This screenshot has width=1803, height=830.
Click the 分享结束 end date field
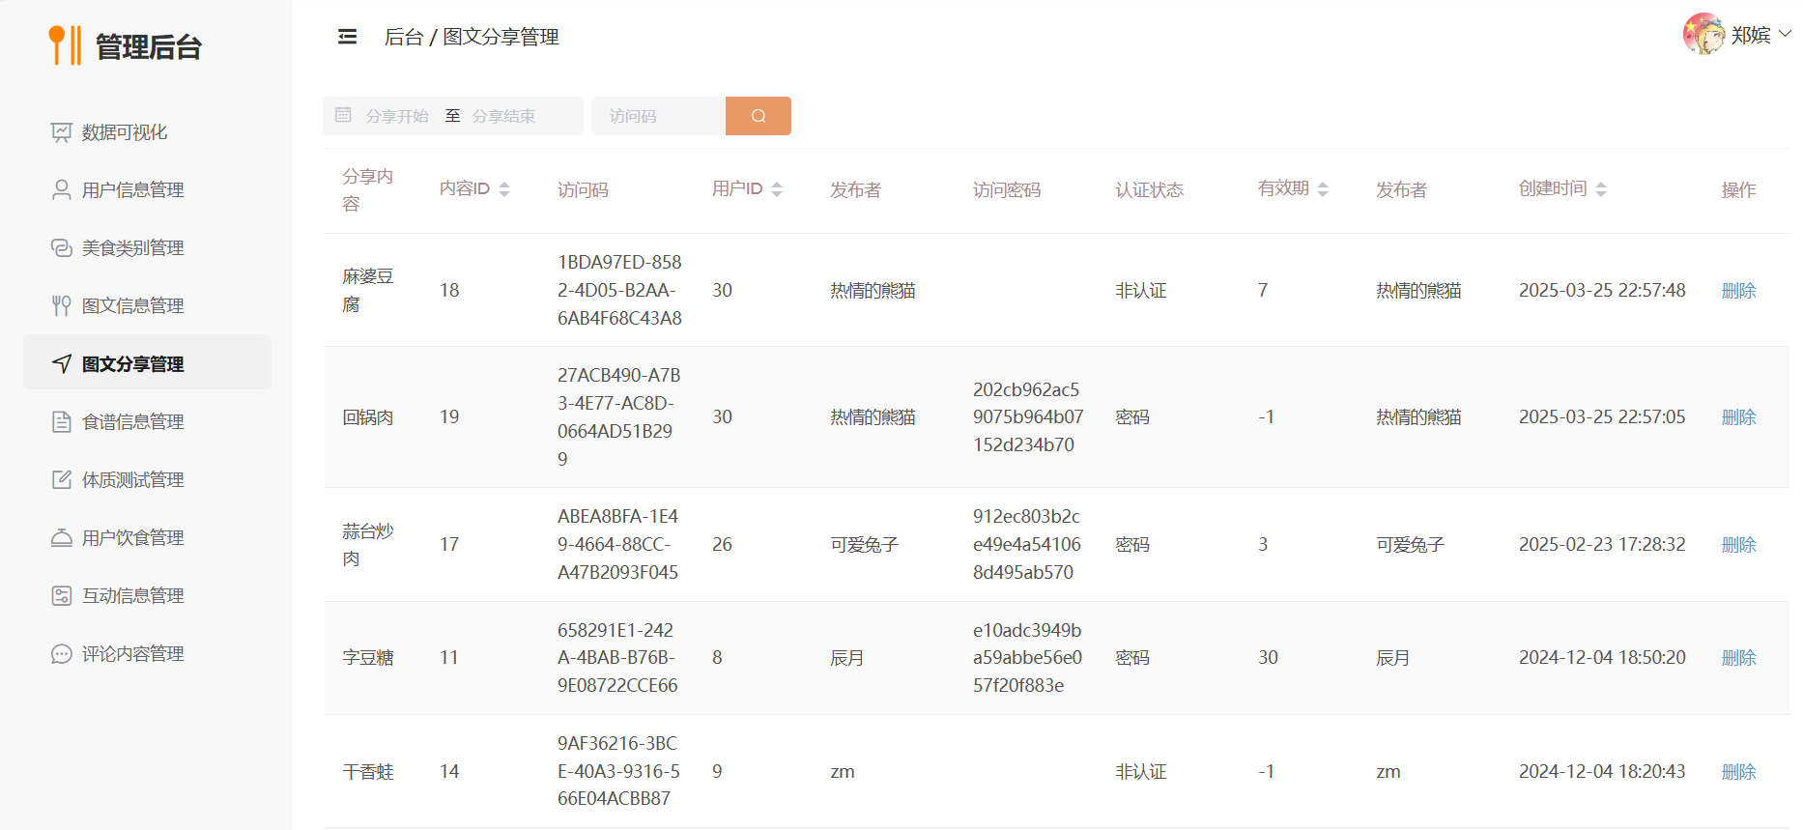pos(503,116)
